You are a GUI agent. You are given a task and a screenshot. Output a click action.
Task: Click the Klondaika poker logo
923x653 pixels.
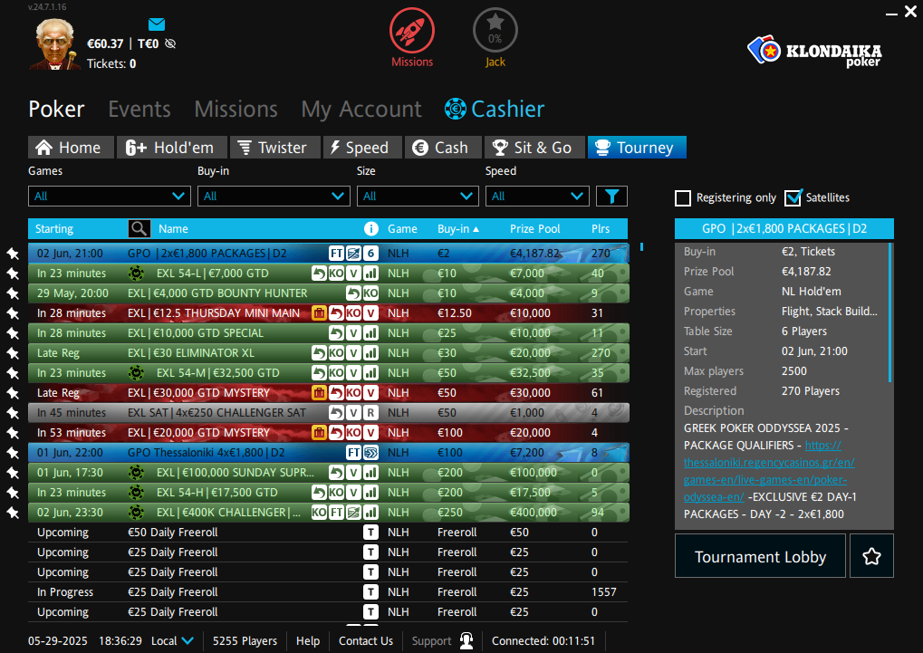coord(814,52)
